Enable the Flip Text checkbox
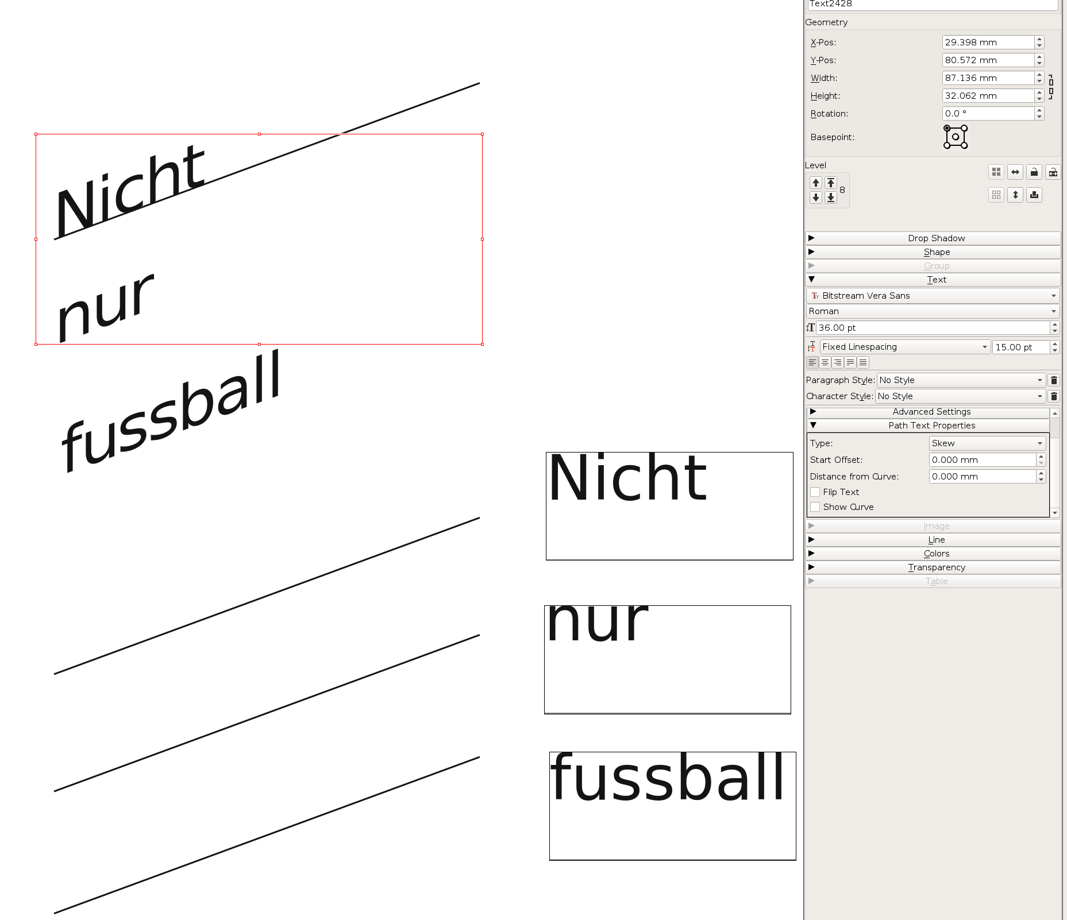 pyautogui.click(x=815, y=492)
